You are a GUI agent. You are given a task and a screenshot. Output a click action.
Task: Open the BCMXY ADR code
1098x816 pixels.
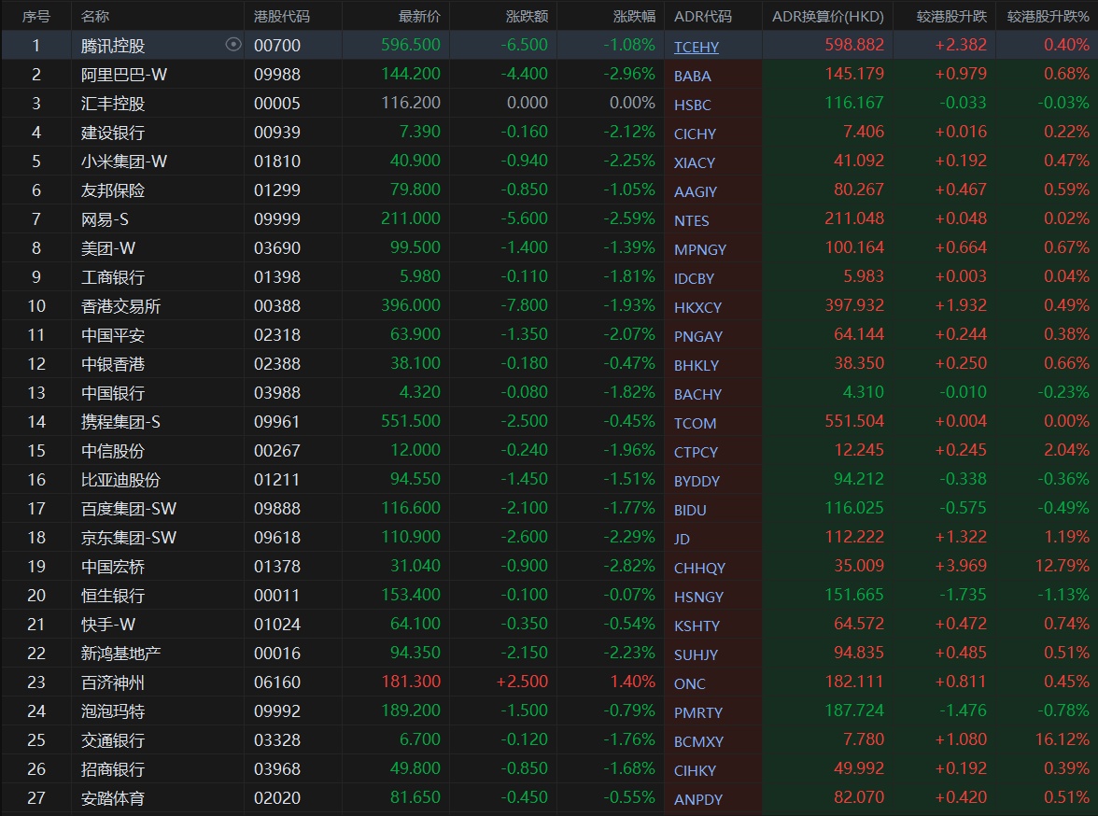tap(698, 741)
